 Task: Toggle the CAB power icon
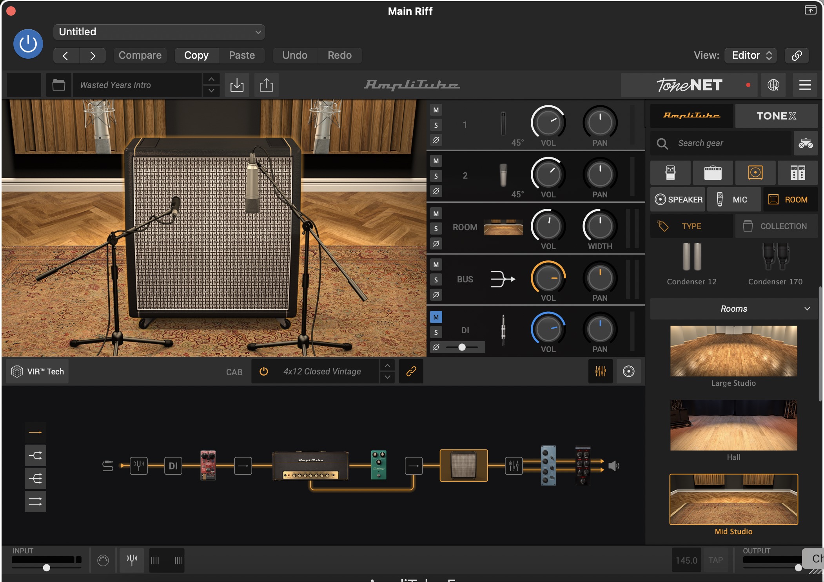pos(264,371)
